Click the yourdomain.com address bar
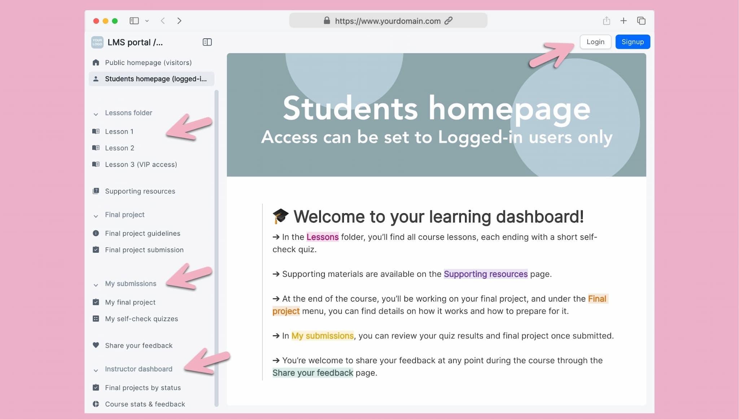Screen dimensions: 739x419 click(x=388, y=21)
